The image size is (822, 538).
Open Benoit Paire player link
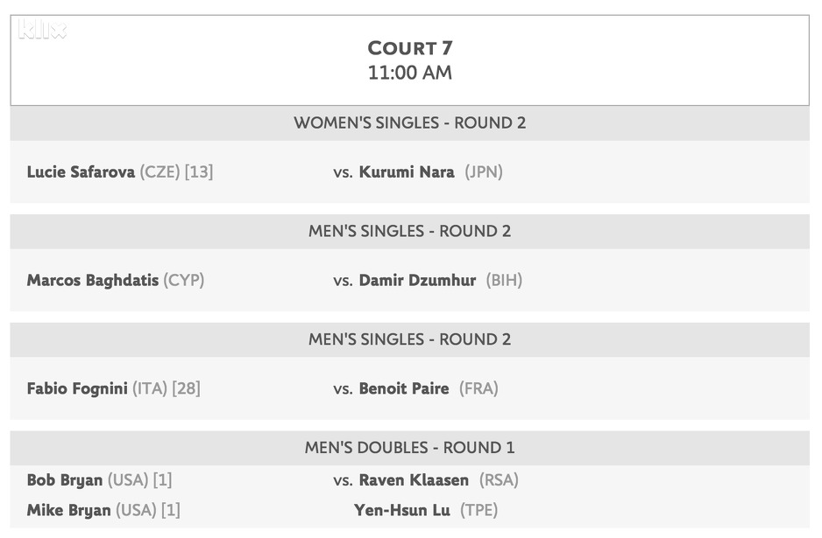(404, 388)
